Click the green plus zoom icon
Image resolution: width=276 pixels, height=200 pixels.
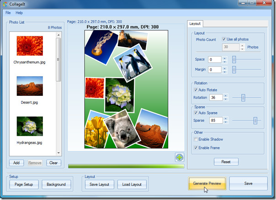coord(180,157)
